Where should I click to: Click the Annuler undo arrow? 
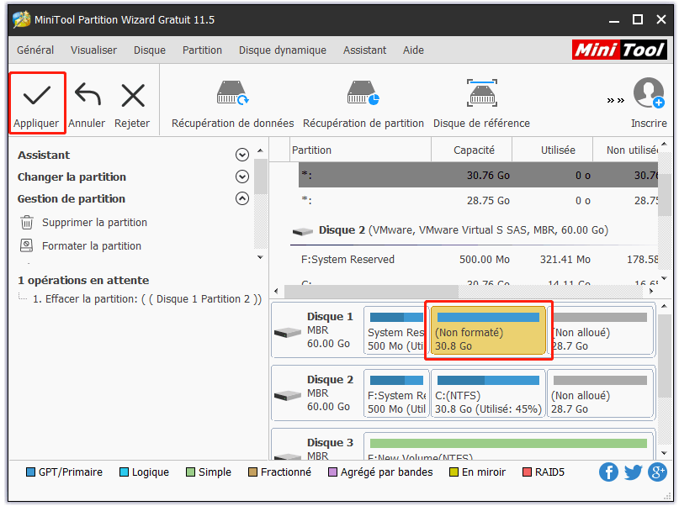click(x=87, y=96)
